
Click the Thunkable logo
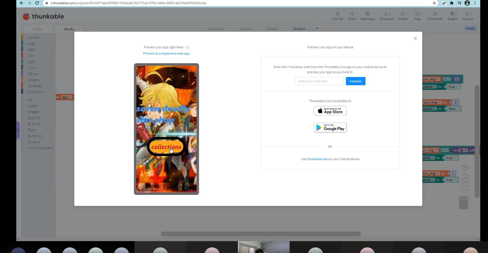pyautogui.click(x=43, y=16)
